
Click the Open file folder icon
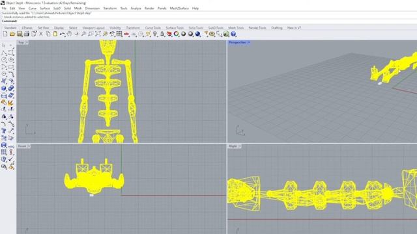tap(12, 34)
